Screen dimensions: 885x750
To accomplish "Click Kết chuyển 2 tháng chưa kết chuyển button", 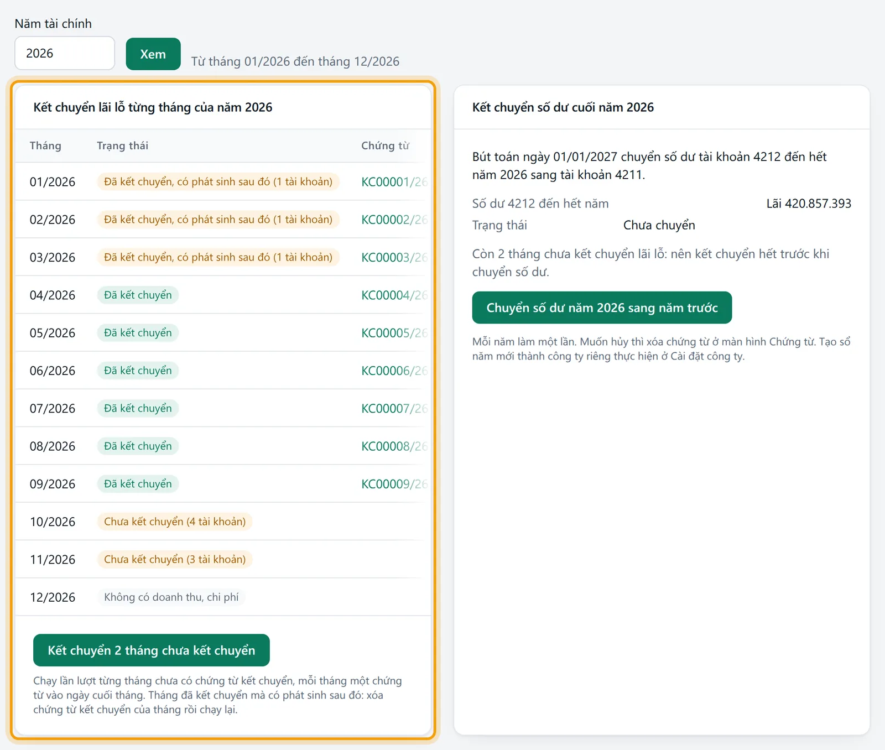I will (x=152, y=650).
